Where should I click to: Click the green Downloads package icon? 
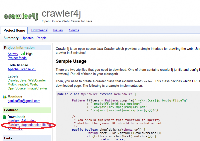(5, 117)
